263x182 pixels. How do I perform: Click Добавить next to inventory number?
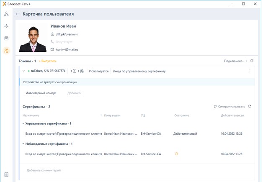click(x=74, y=93)
